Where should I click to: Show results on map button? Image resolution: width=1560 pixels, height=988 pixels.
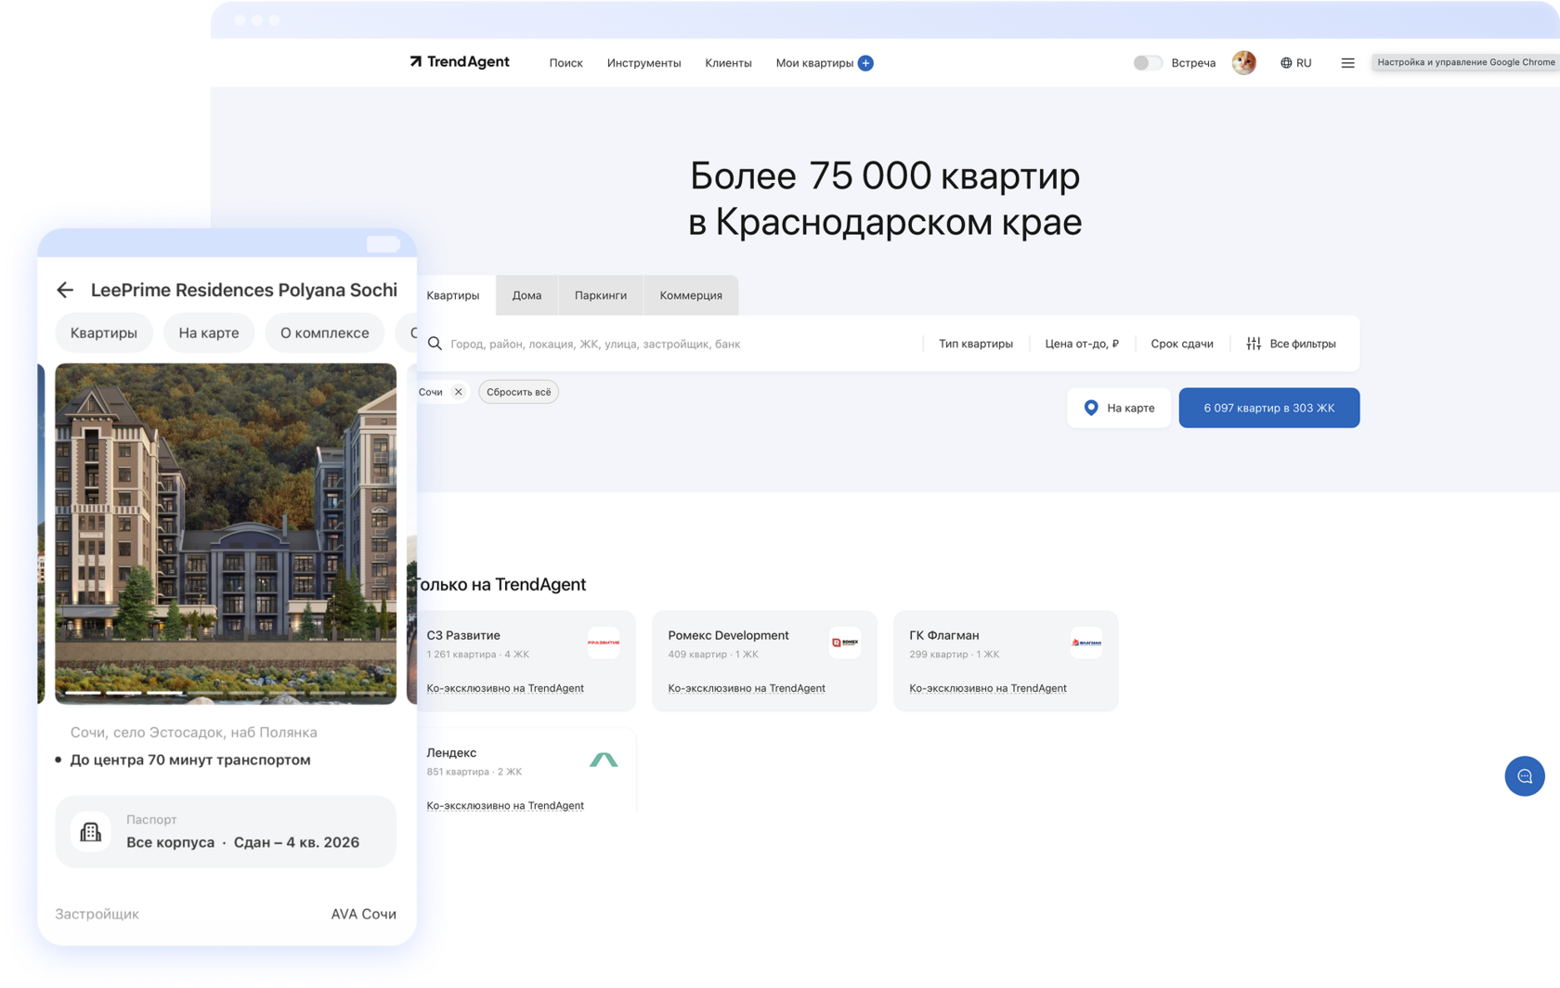1119,408
